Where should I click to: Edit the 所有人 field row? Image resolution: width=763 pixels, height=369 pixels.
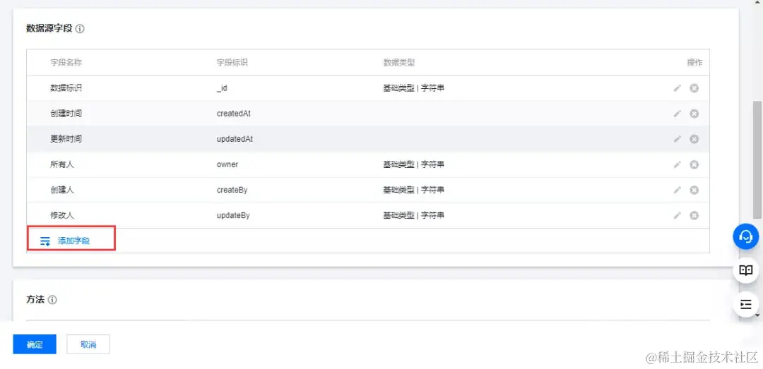click(677, 164)
